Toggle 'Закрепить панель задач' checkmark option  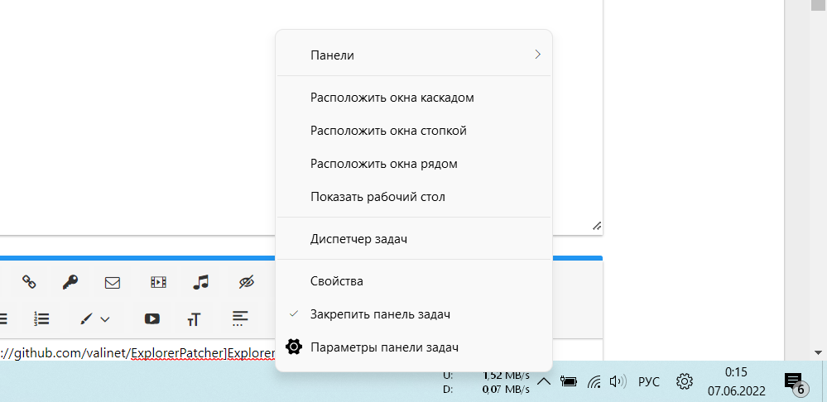click(380, 314)
